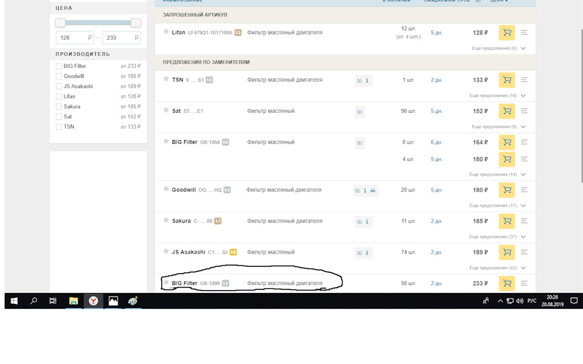Image resolution: width=583 pixels, height=364 pixels.
Task: Open details menu icon for Goodwill row
Action: pyautogui.click(x=524, y=190)
